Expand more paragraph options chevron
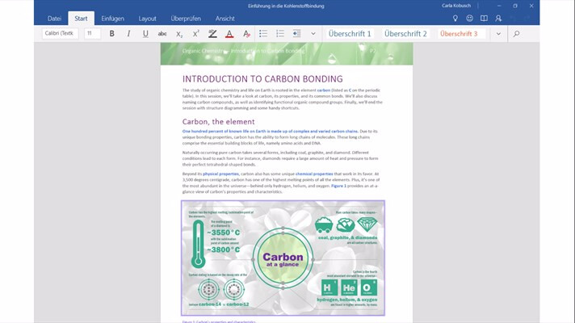The image size is (575, 323). pyautogui.click(x=313, y=34)
